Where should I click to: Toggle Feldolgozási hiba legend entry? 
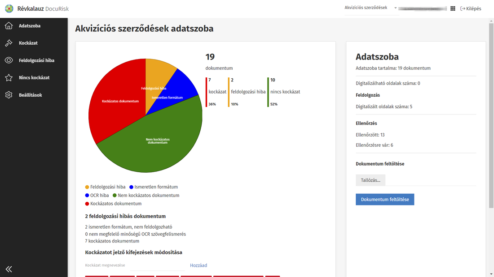tap(105, 187)
